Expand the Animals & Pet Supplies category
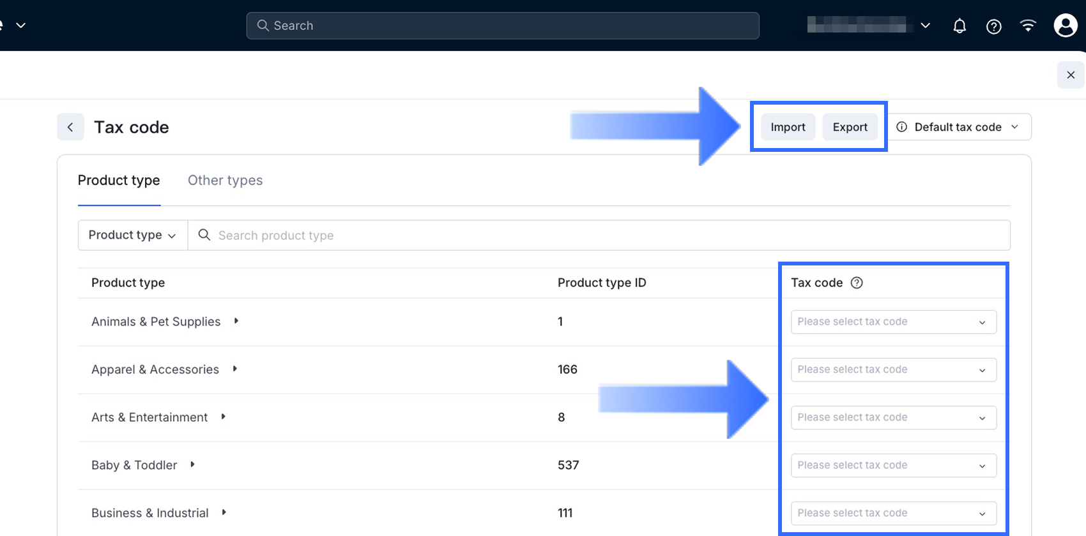This screenshot has height=536, width=1086. pyautogui.click(x=236, y=321)
